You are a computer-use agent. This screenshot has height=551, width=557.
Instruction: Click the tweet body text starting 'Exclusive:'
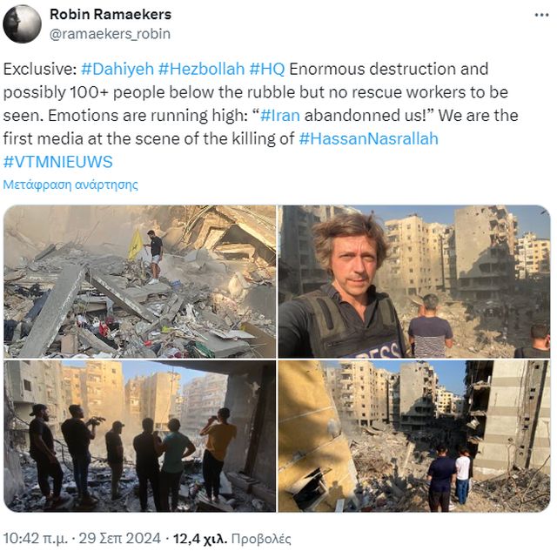(x=261, y=116)
